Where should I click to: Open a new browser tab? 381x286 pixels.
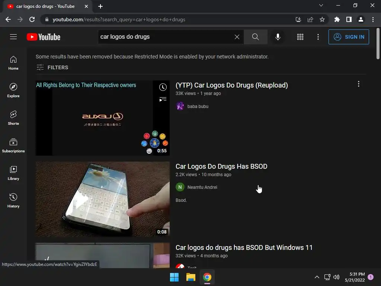100,6
